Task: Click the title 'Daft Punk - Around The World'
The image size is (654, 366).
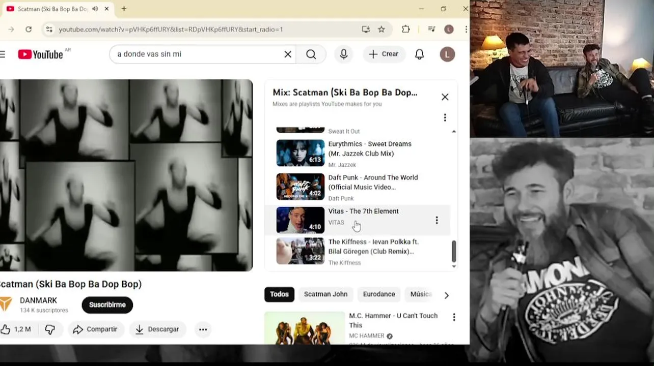Action: [x=373, y=182]
